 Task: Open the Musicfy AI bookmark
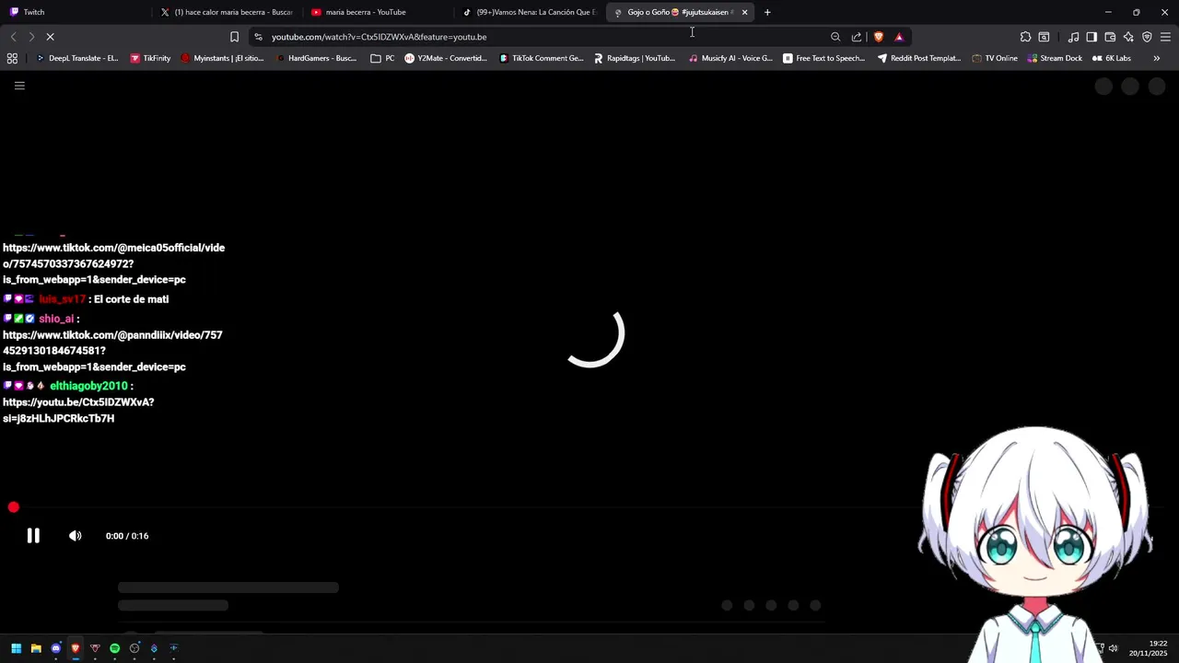[x=730, y=58]
